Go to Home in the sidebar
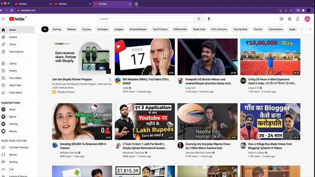315x177 pixels. tap(17, 29)
